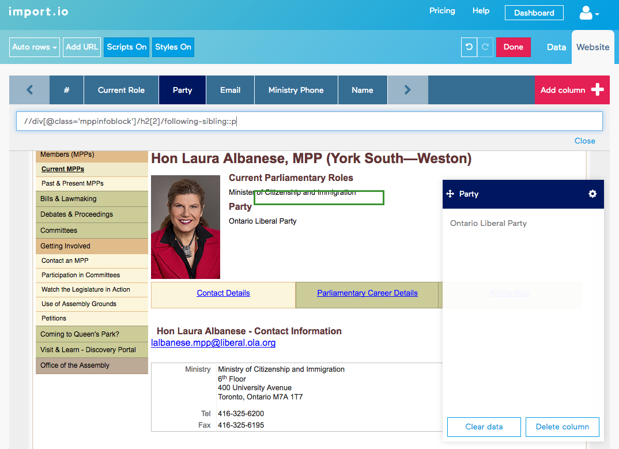Open Participation in Committees sidebar item
The image size is (619, 449).
pos(92,275)
